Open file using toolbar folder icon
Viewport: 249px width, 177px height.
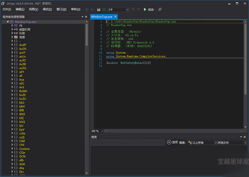[99, 10]
